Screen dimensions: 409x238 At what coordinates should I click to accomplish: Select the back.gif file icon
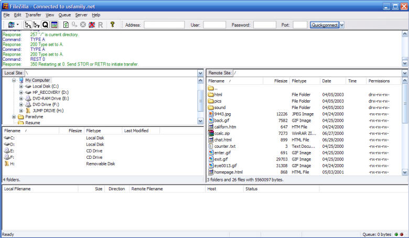[x=211, y=121]
